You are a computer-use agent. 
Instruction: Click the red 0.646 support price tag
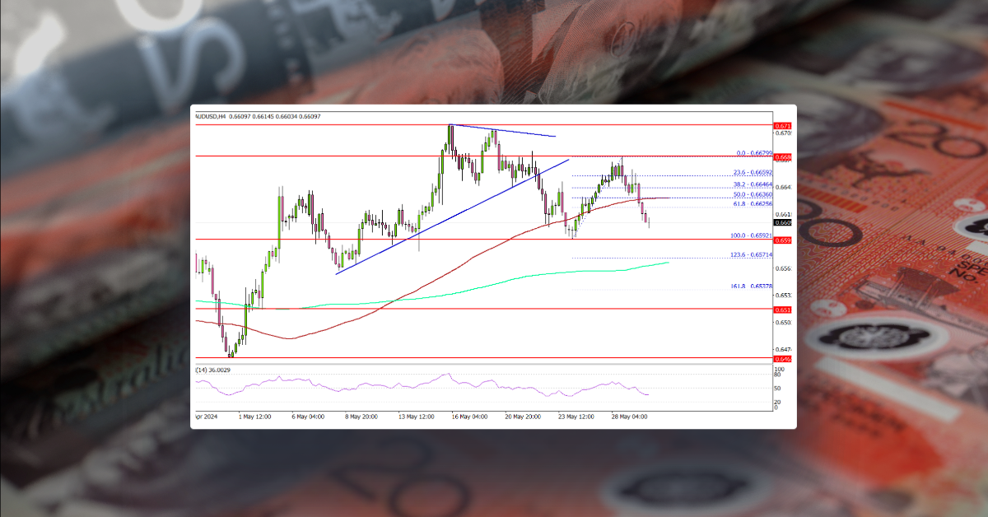click(782, 359)
